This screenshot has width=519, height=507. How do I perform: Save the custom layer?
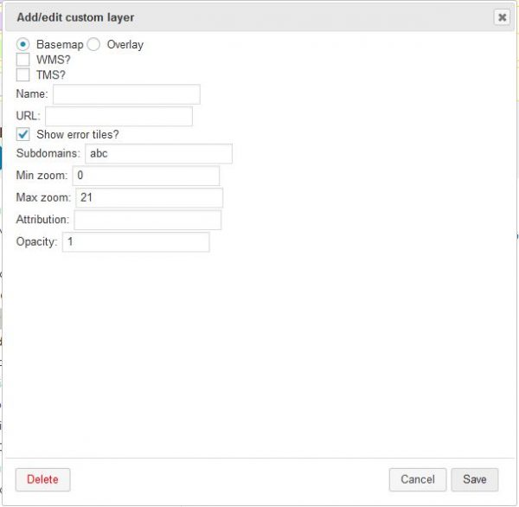475,479
